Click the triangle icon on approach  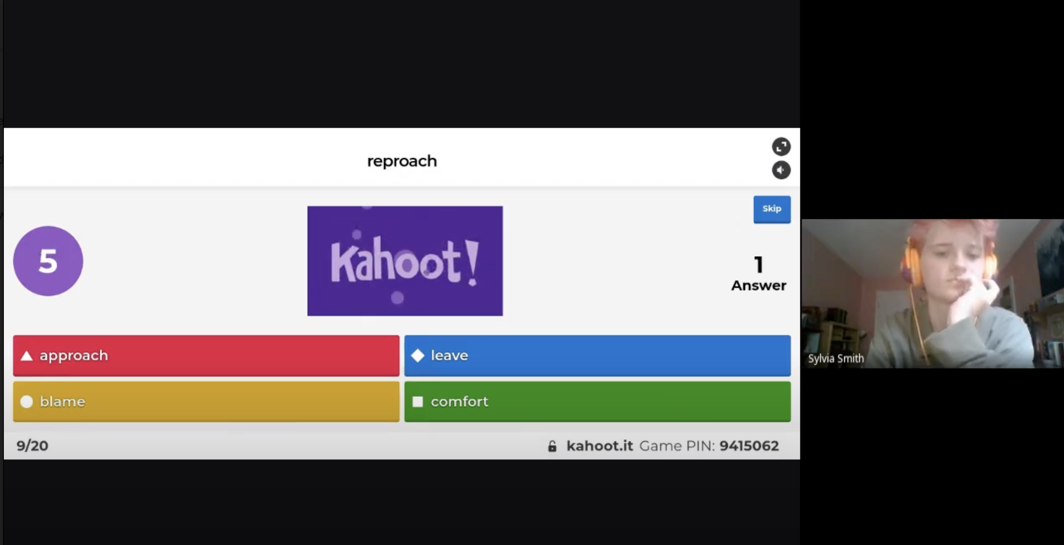pyautogui.click(x=26, y=356)
